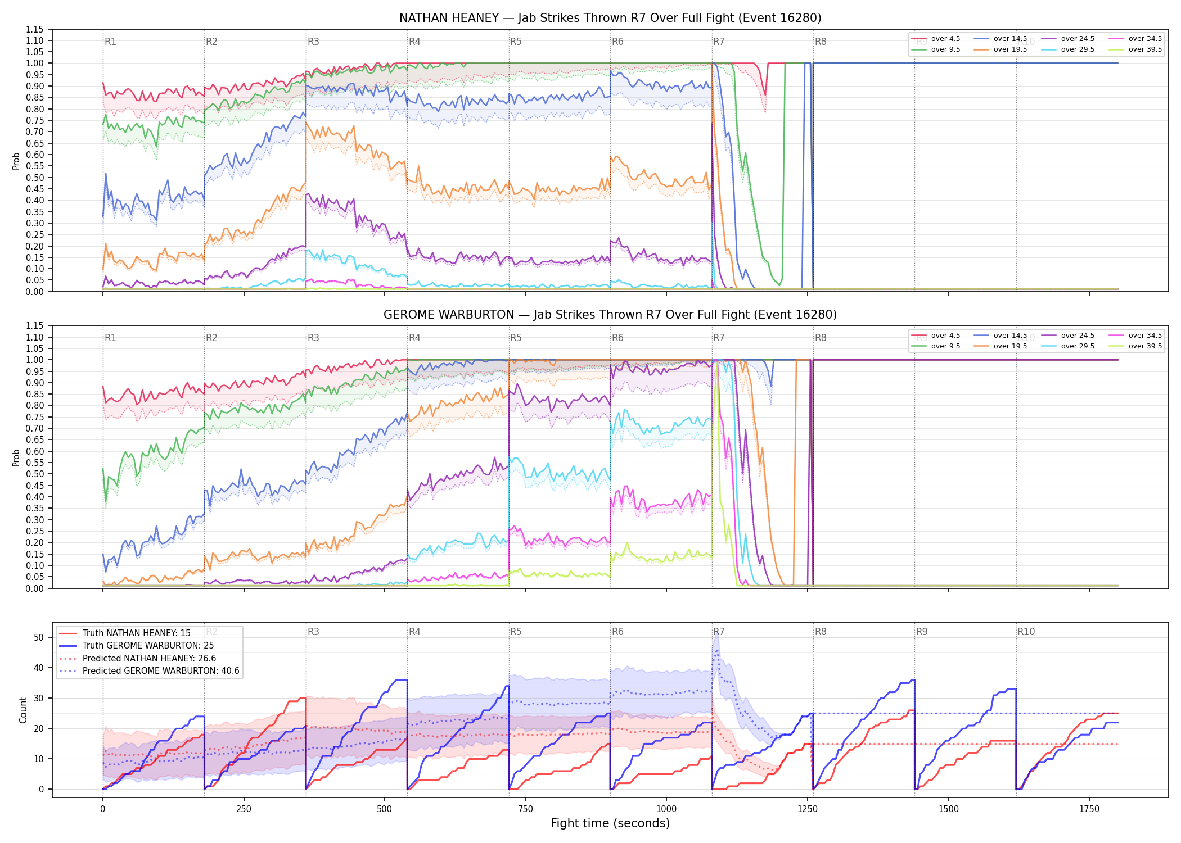
Task: Click the R4 marker in the Count chart
Action: pos(414,632)
